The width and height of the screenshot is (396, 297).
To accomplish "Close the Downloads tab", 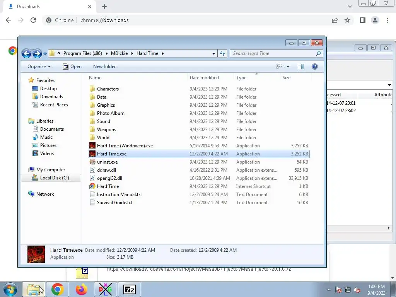I will (x=90, y=7).
